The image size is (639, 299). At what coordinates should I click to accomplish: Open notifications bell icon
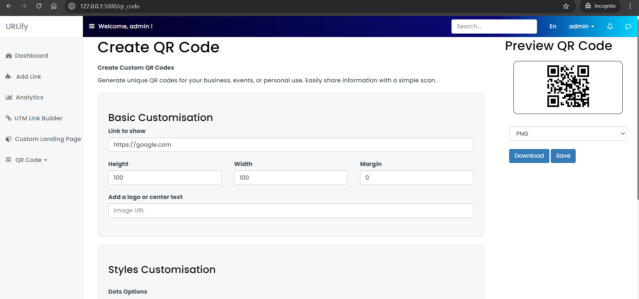pos(610,26)
